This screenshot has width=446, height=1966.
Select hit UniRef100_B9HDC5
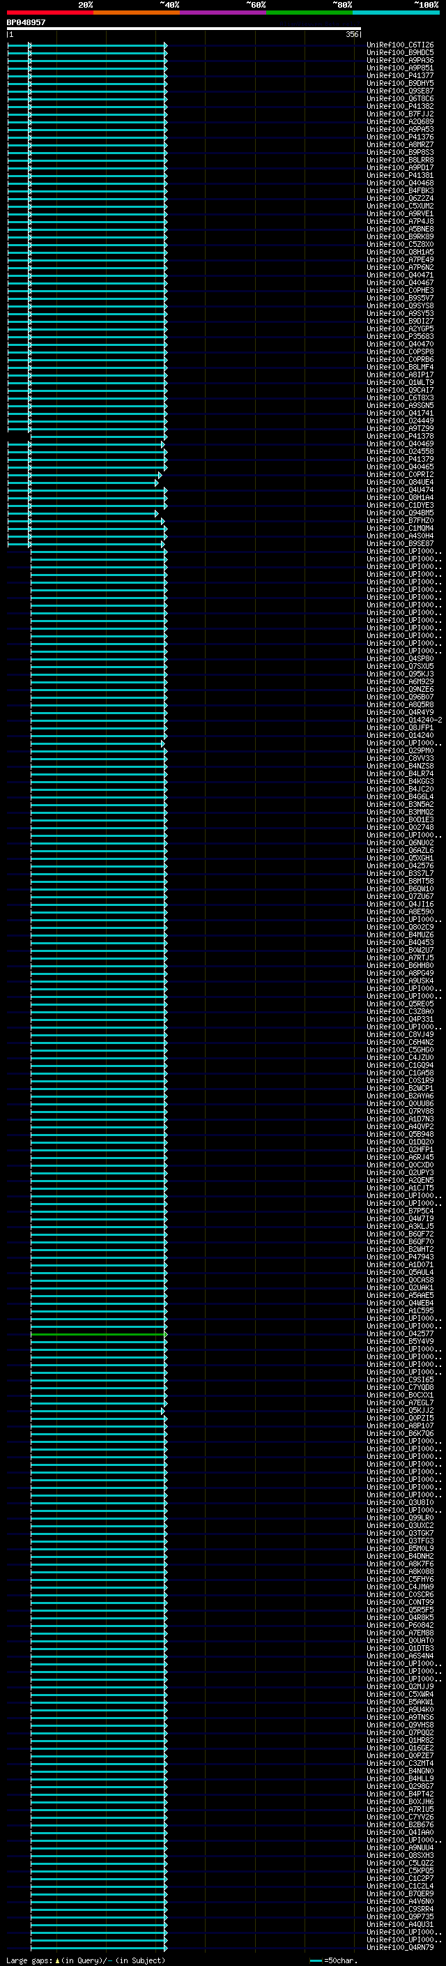click(x=400, y=53)
